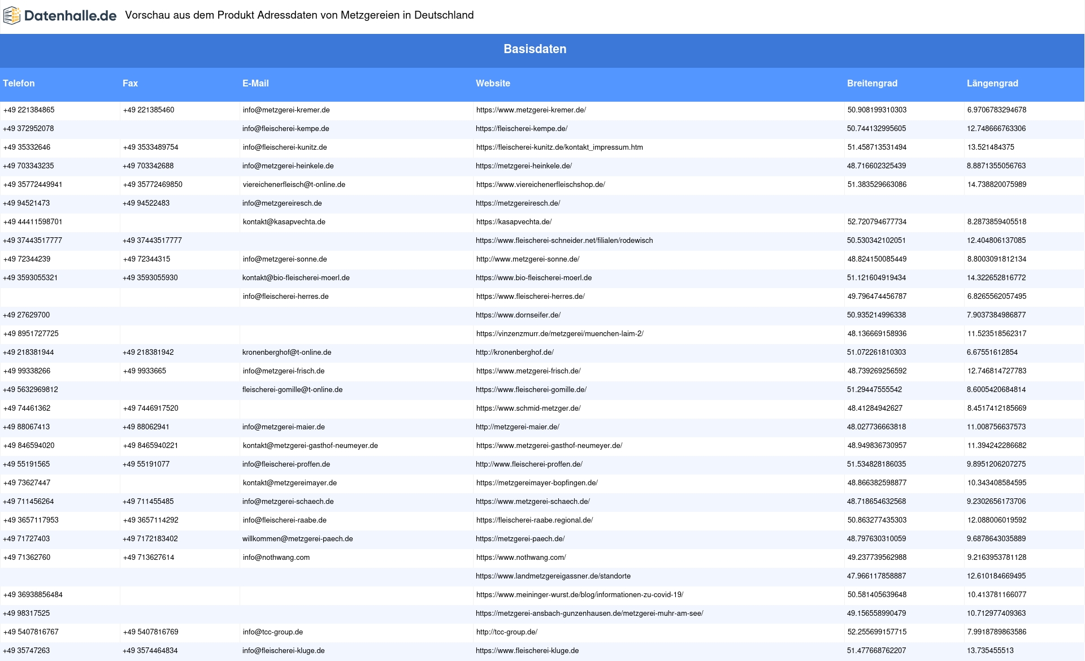Click the Website column header
Viewport: 1085px width, 661px height.
[493, 83]
